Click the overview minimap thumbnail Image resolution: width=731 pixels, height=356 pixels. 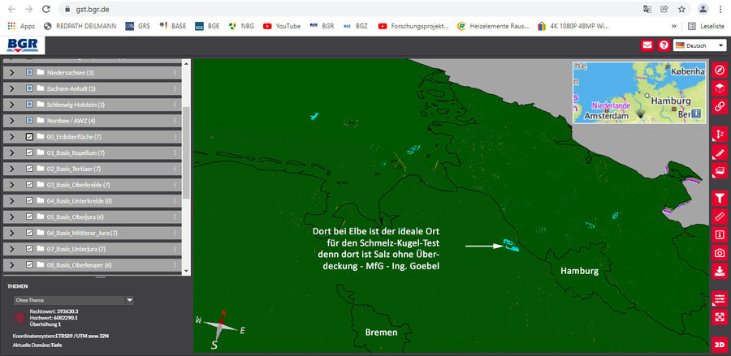click(x=636, y=92)
